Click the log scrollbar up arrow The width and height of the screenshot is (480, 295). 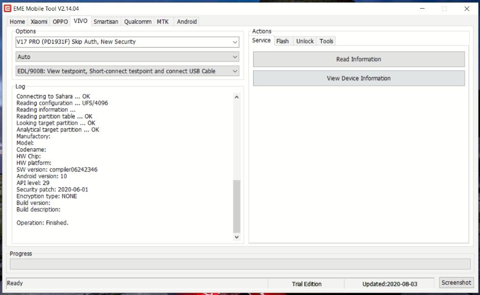tap(236, 97)
